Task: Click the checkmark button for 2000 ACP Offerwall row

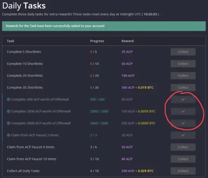Action: pyautogui.click(x=183, y=111)
